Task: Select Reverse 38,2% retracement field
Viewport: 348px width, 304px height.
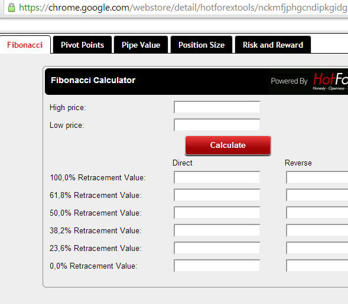Action: click(x=317, y=230)
